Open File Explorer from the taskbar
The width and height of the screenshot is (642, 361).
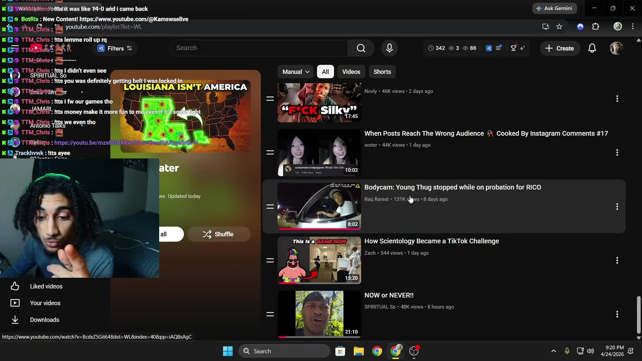click(x=359, y=351)
